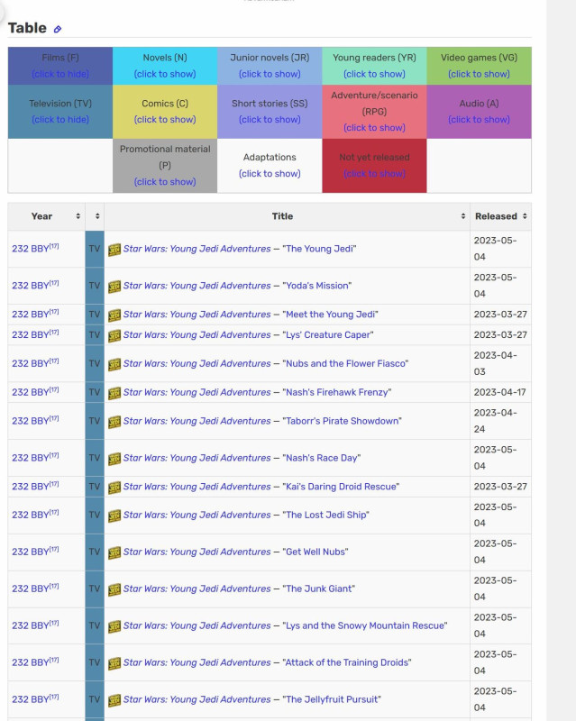The height and width of the screenshot is (721, 576).
Task: Click the Table section heading
Action: tap(27, 28)
